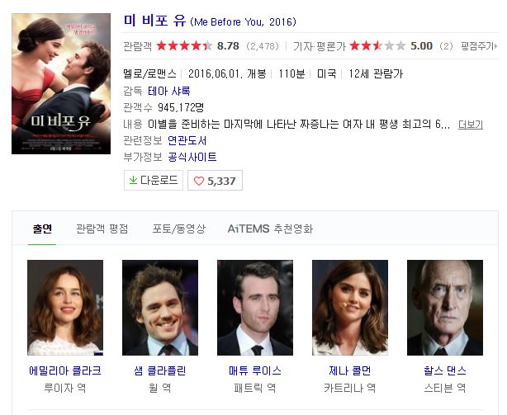Open director 테아 샤록 link
Image resolution: width=507 pixels, height=415 pixels.
168,91
